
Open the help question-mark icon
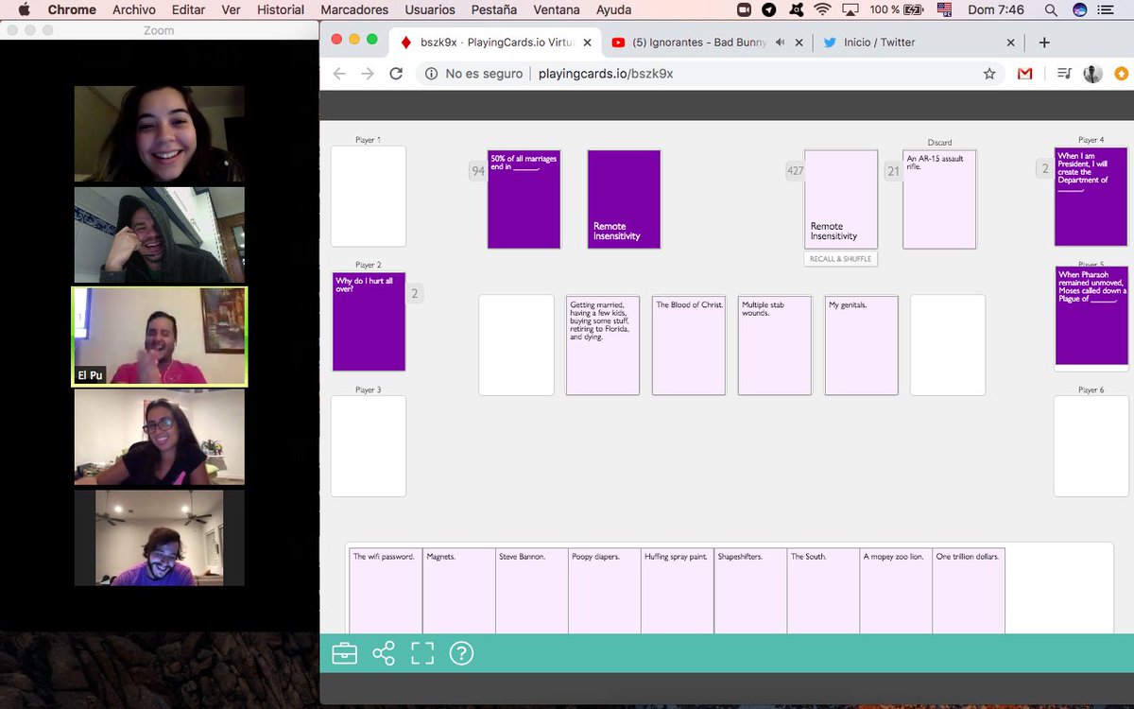461,653
